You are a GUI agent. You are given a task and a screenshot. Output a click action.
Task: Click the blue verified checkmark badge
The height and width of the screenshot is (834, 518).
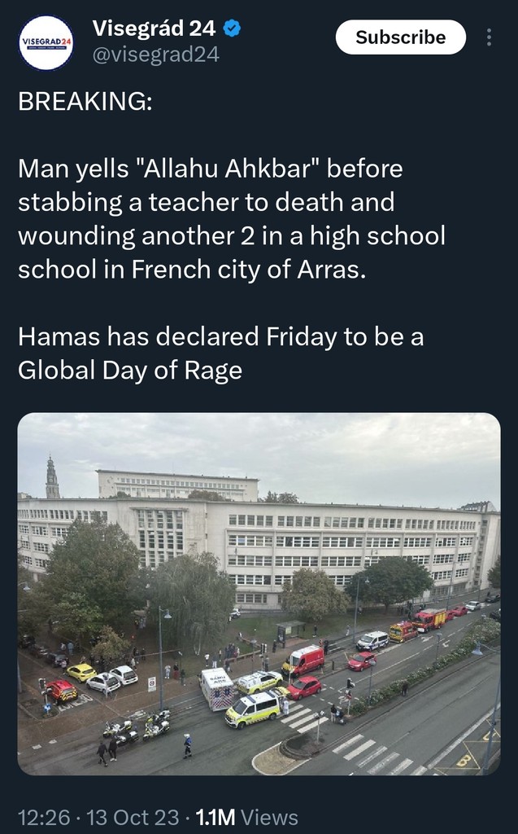click(232, 29)
